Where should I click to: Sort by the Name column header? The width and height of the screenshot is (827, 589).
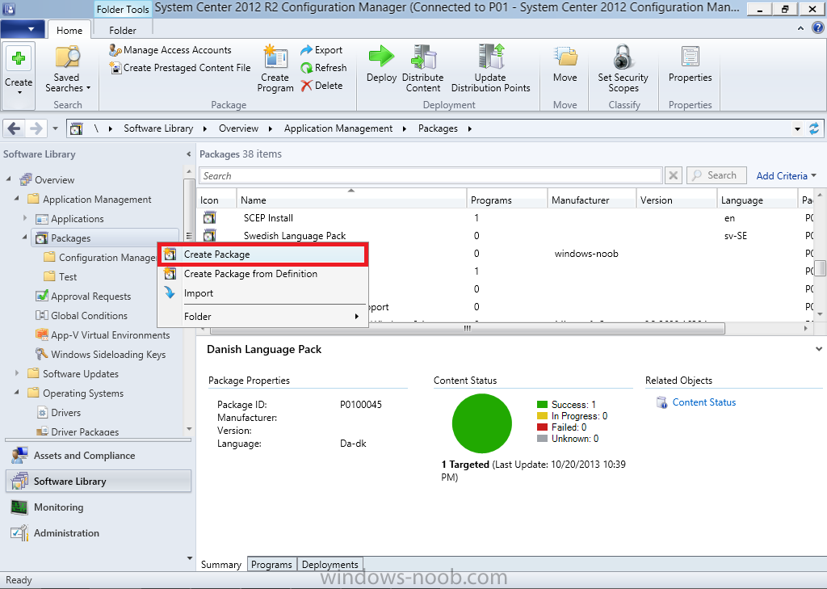[x=351, y=200]
